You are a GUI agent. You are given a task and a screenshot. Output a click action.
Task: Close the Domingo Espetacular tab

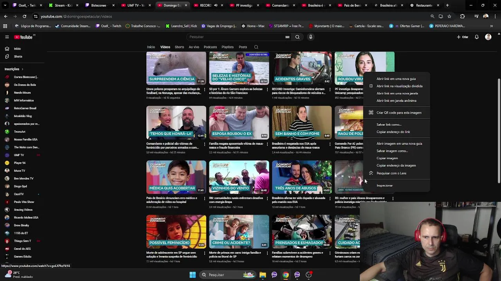(186, 5)
